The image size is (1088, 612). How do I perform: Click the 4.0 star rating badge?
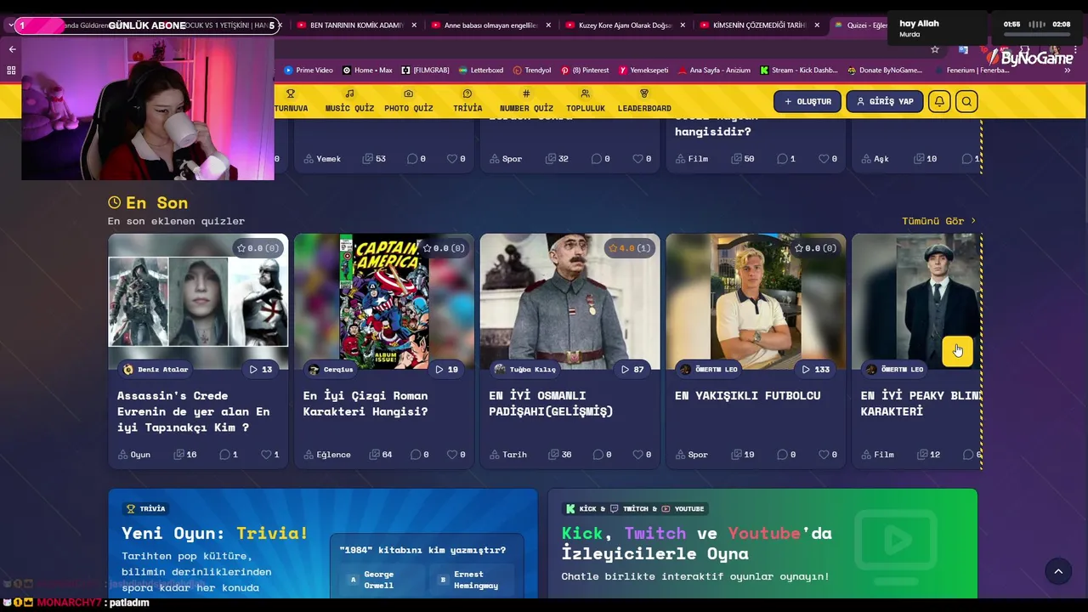click(x=629, y=248)
